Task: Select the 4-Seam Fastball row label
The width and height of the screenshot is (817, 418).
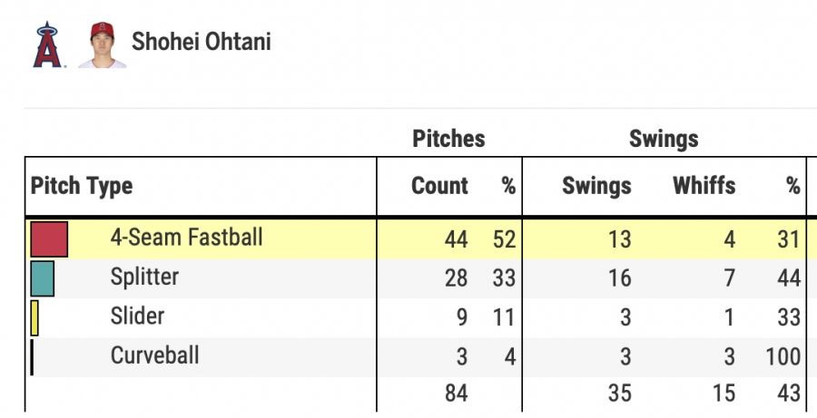Action: [x=186, y=238]
